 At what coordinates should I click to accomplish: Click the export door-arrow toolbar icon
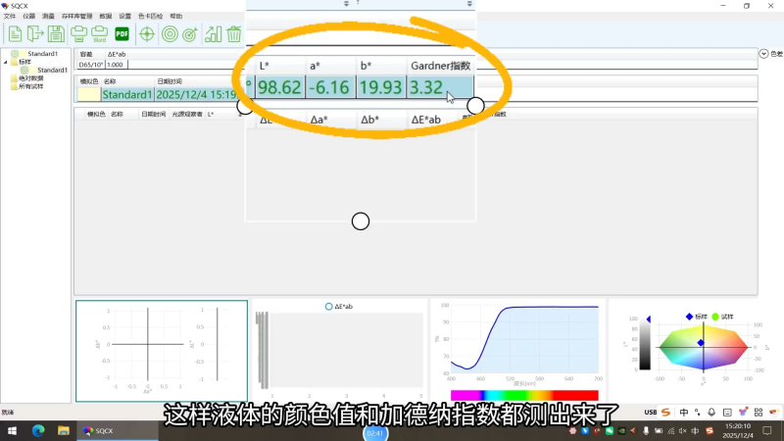point(35,34)
